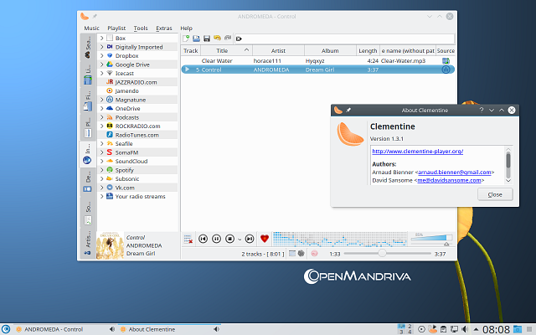Select RadioTunes.com entry
The image size is (536, 335).
coord(137,135)
